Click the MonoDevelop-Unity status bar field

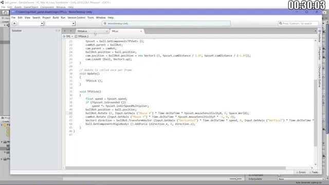166,24
